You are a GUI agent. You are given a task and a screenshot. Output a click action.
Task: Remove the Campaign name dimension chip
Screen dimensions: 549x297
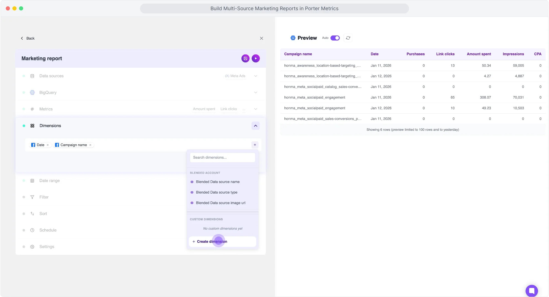(x=90, y=145)
